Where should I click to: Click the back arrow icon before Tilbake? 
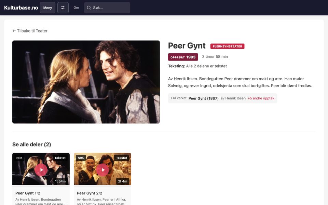[14, 31]
